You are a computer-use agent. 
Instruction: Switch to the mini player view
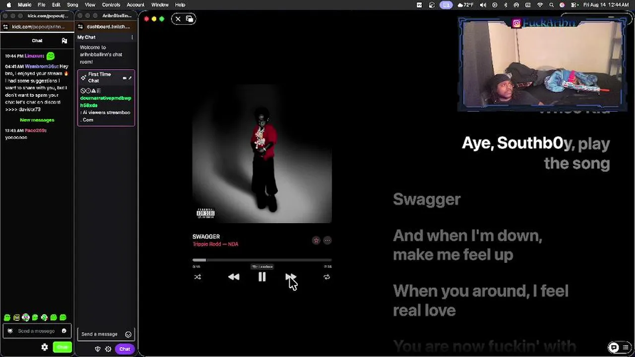pyautogui.click(x=190, y=19)
